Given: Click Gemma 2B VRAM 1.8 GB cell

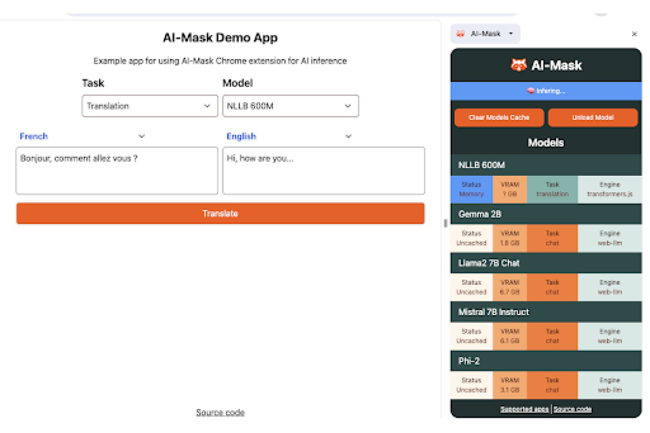Looking at the screenshot, I should coord(510,238).
